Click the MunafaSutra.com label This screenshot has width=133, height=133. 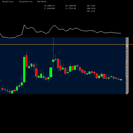(x=26, y=2)
